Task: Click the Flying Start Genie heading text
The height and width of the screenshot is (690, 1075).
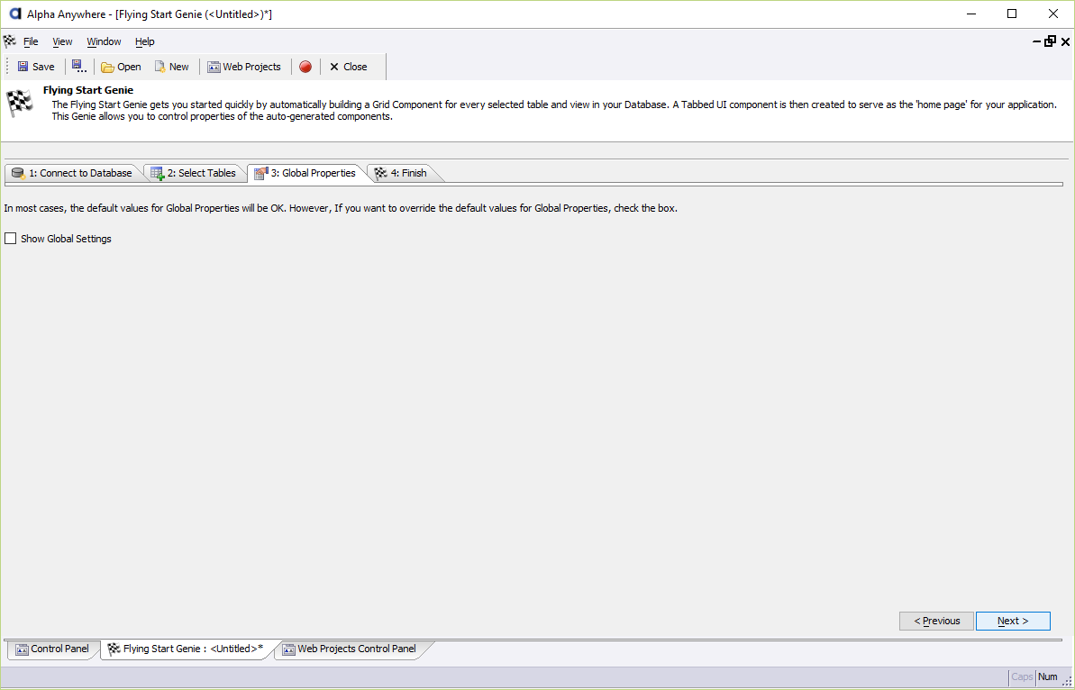Action: coord(88,90)
